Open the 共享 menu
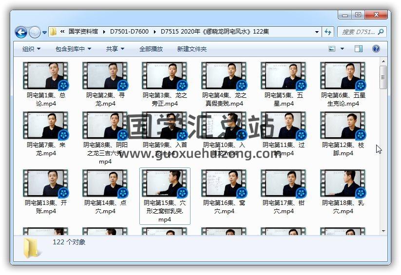Image resolution: width=401 pixels, height=275 pixels. pyautogui.click(x=115, y=49)
